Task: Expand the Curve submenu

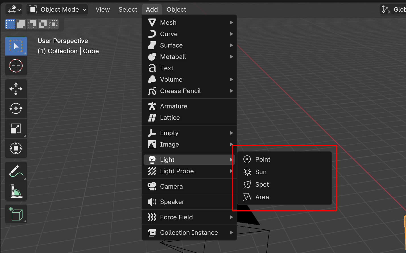Action: click(x=190, y=34)
